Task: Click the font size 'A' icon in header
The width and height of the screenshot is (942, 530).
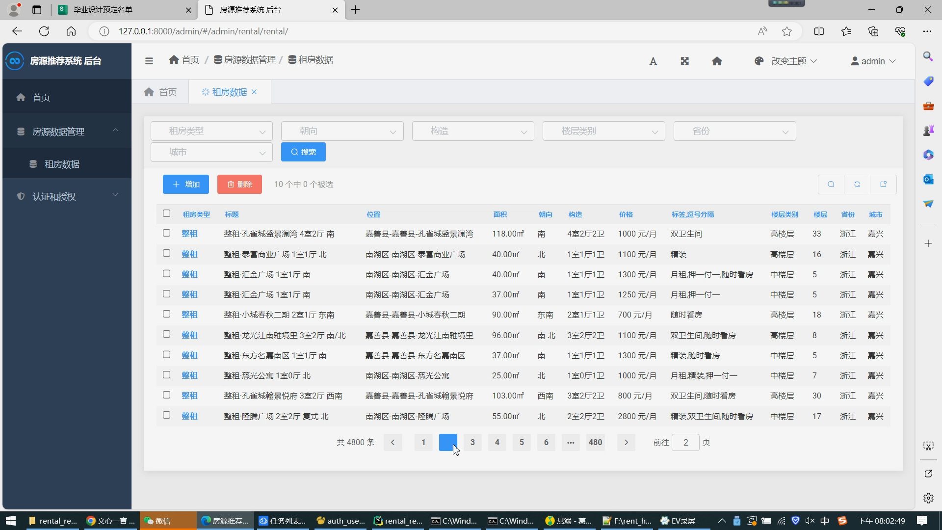Action: coord(653,61)
